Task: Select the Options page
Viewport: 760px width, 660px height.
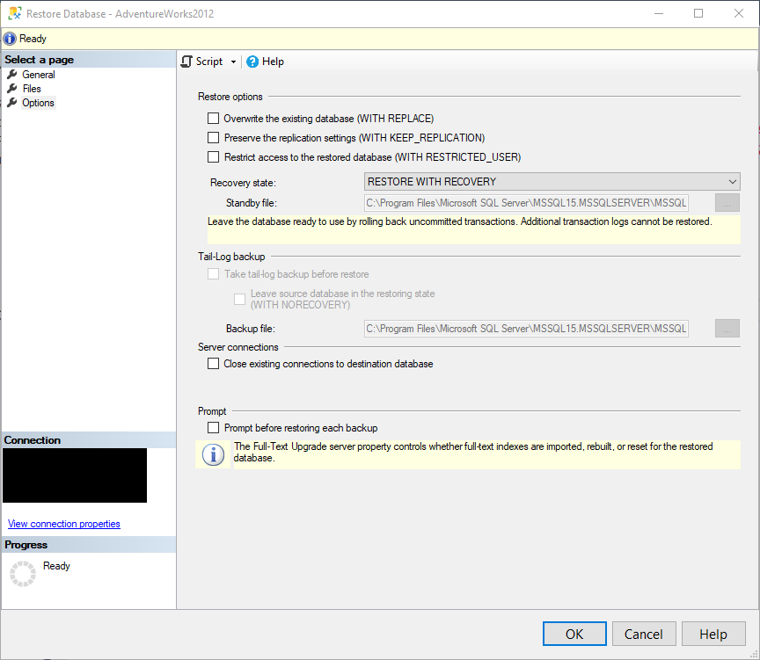Action: click(x=38, y=103)
